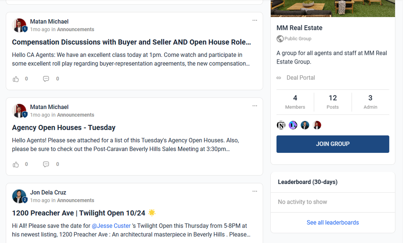Click the Deal Portal link icon
Image resolution: width=403 pixels, height=243 pixels.
click(279, 78)
